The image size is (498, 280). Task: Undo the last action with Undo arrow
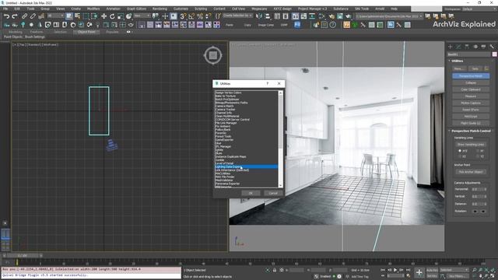pos(6,16)
